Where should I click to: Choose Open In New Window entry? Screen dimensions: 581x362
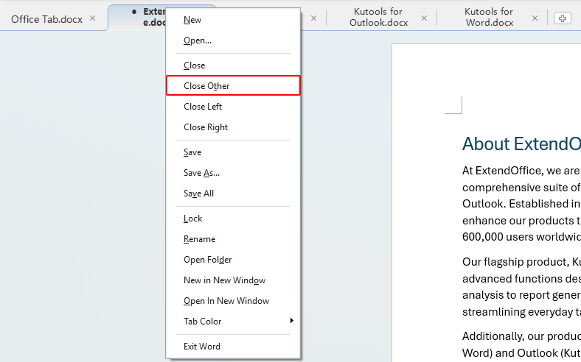[233, 301]
